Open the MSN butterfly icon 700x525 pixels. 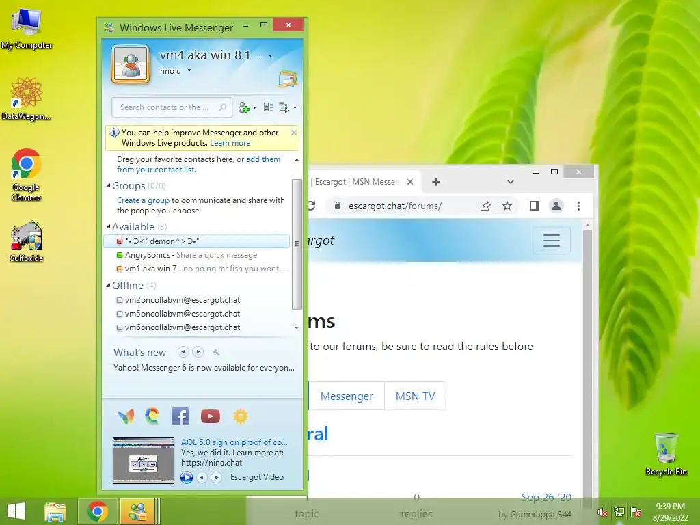[126, 416]
